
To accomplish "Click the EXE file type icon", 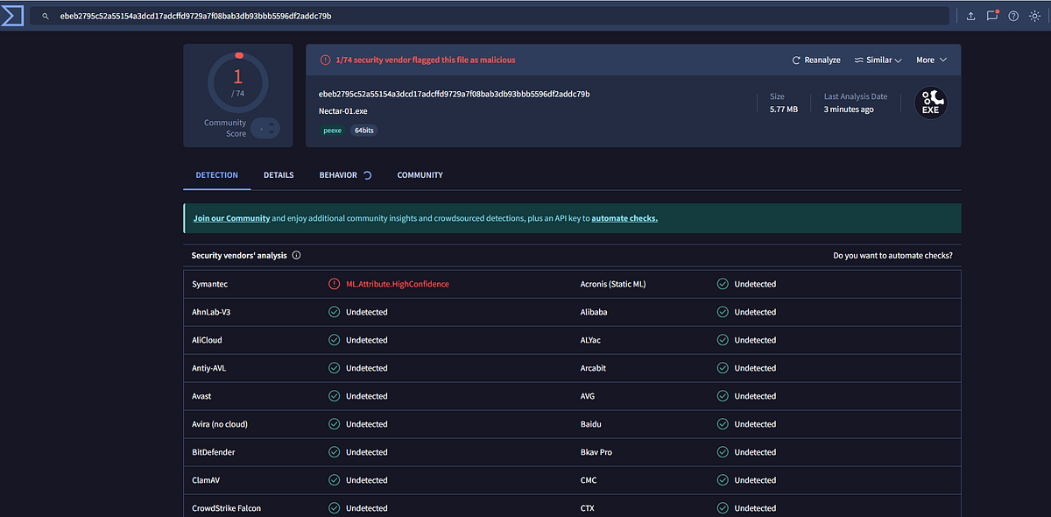I will click(930, 103).
